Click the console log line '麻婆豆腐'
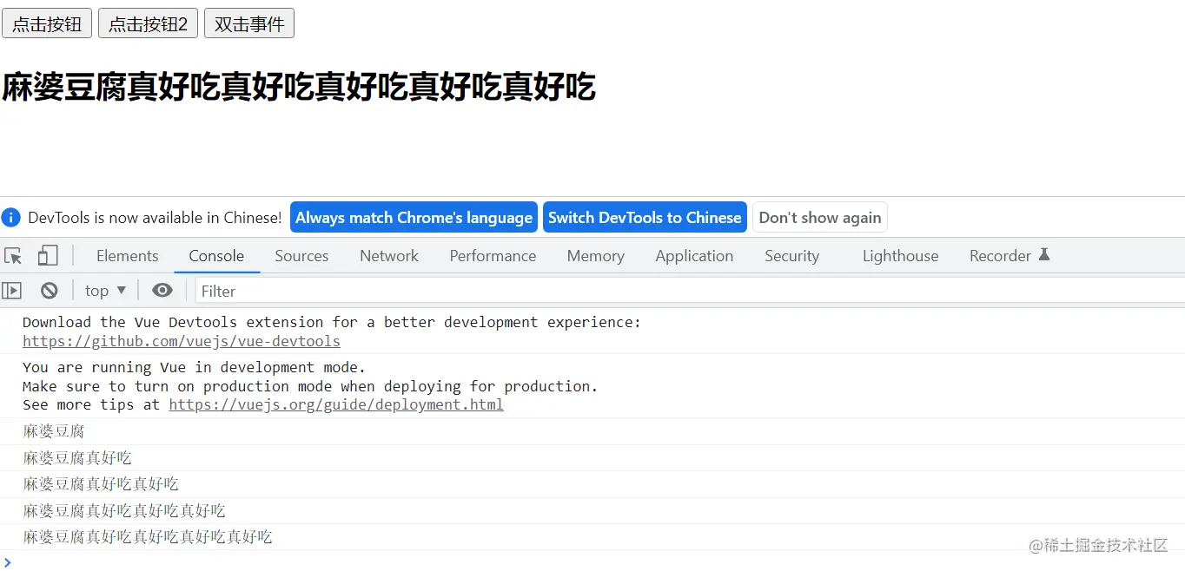 (x=54, y=431)
